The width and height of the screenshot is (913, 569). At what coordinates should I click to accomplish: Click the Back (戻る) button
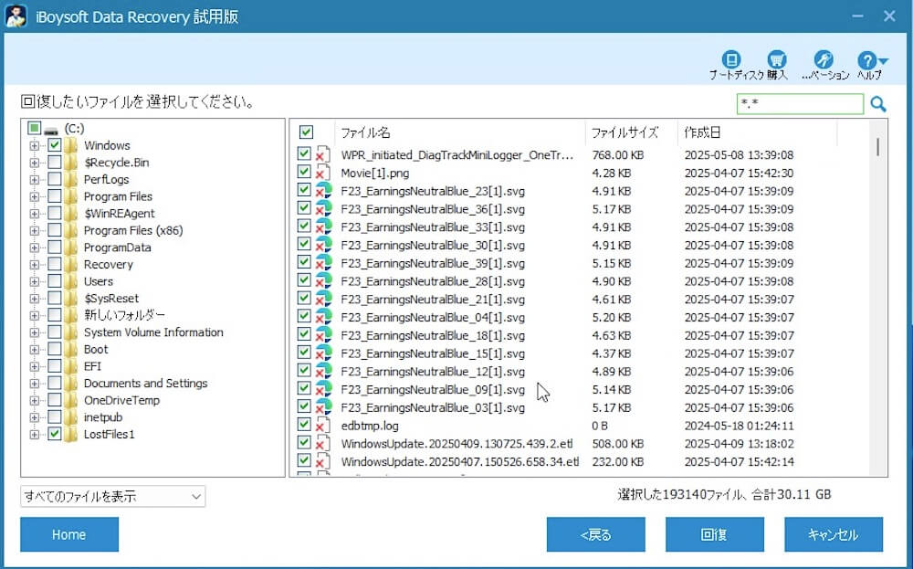pos(595,534)
